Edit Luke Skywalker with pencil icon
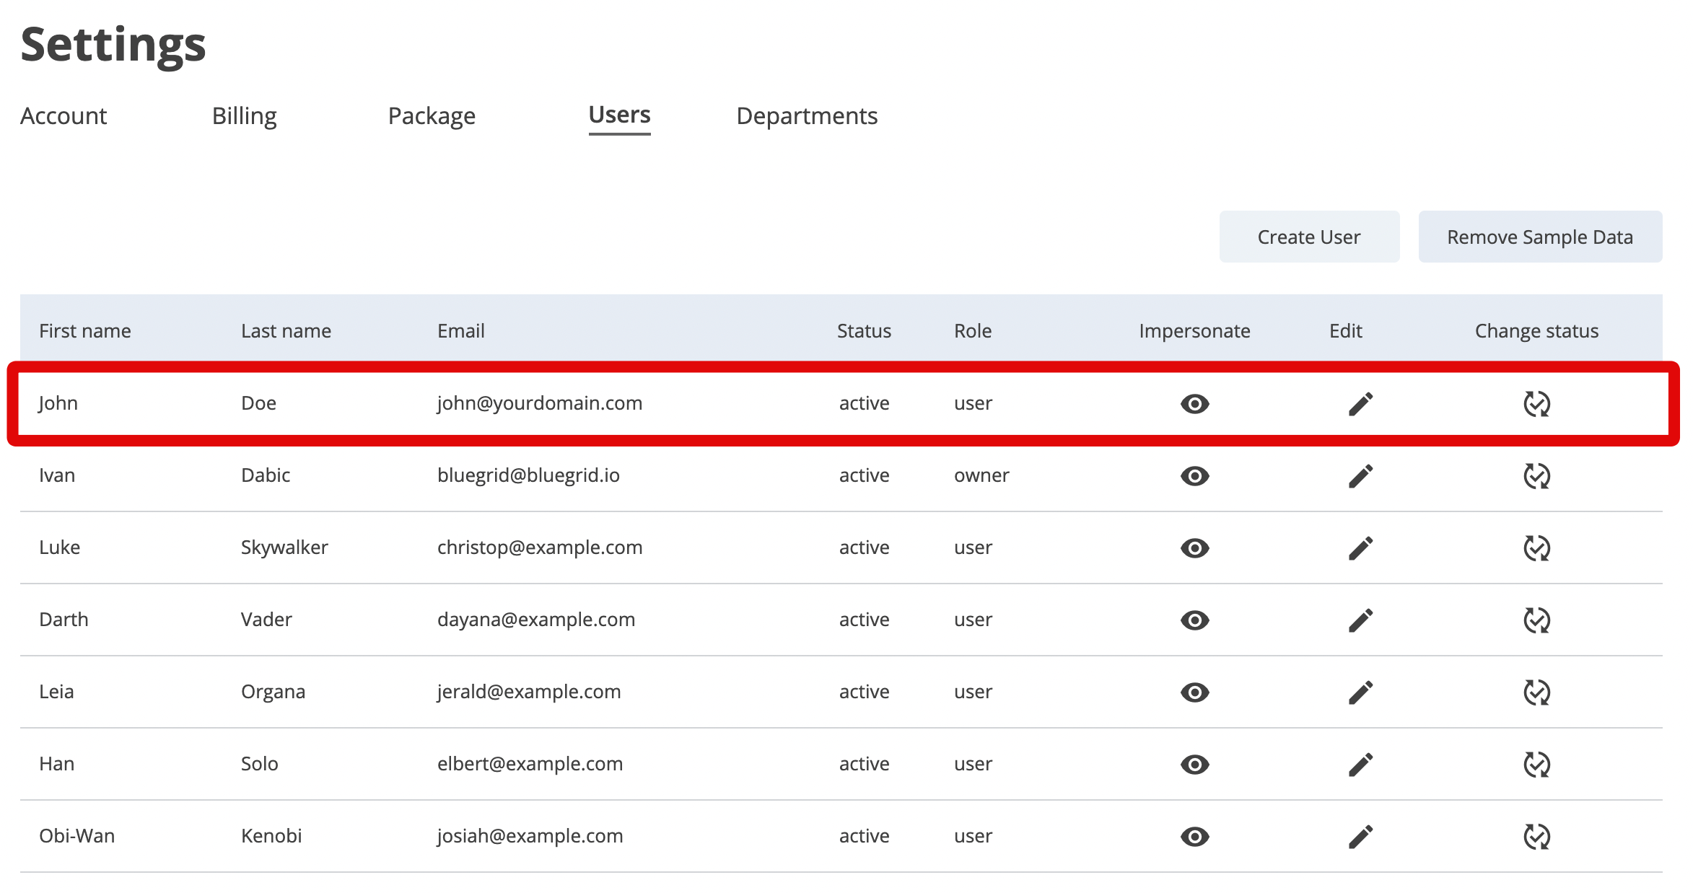Screen dimensions: 1693x893 (1360, 548)
